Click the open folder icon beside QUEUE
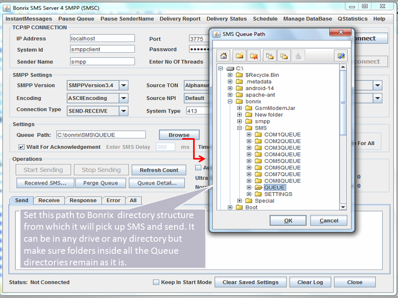 [x=258, y=187]
